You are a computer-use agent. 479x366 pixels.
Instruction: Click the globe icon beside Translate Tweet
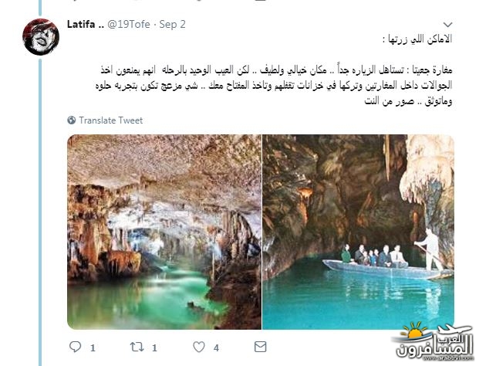pyautogui.click(x=72, y=120)
